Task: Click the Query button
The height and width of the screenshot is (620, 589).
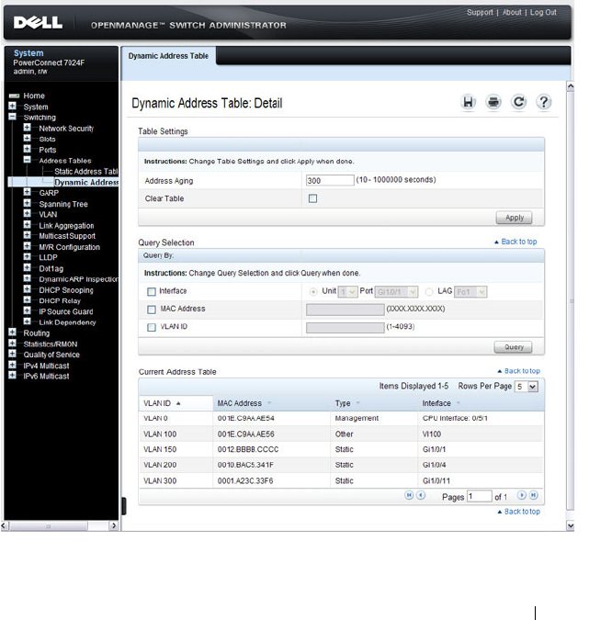Action: click(x=514, y=347)
